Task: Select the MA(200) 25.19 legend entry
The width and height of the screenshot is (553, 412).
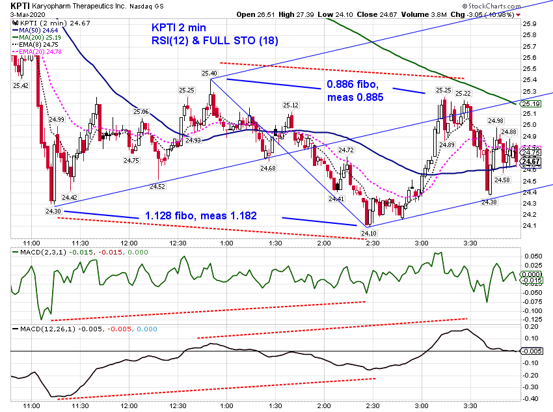Action: click(x=36, y=37)
